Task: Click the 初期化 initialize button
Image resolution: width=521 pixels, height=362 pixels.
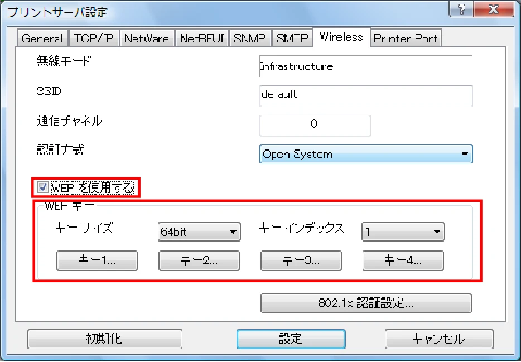Action: (104, 339)
